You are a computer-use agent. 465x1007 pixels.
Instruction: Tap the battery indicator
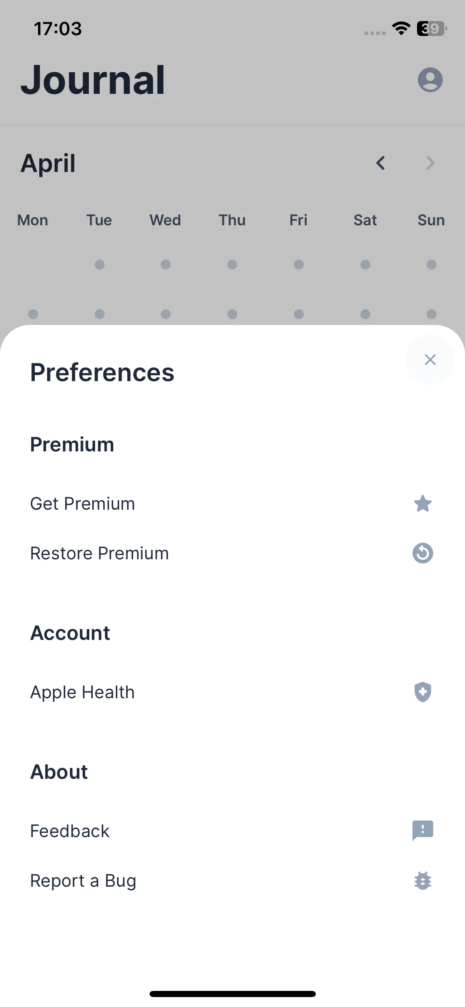coord(432,29)
